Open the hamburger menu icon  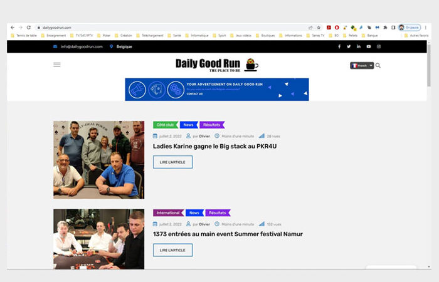point(57,65)
